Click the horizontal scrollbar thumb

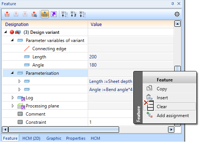[x=63, y=129]
